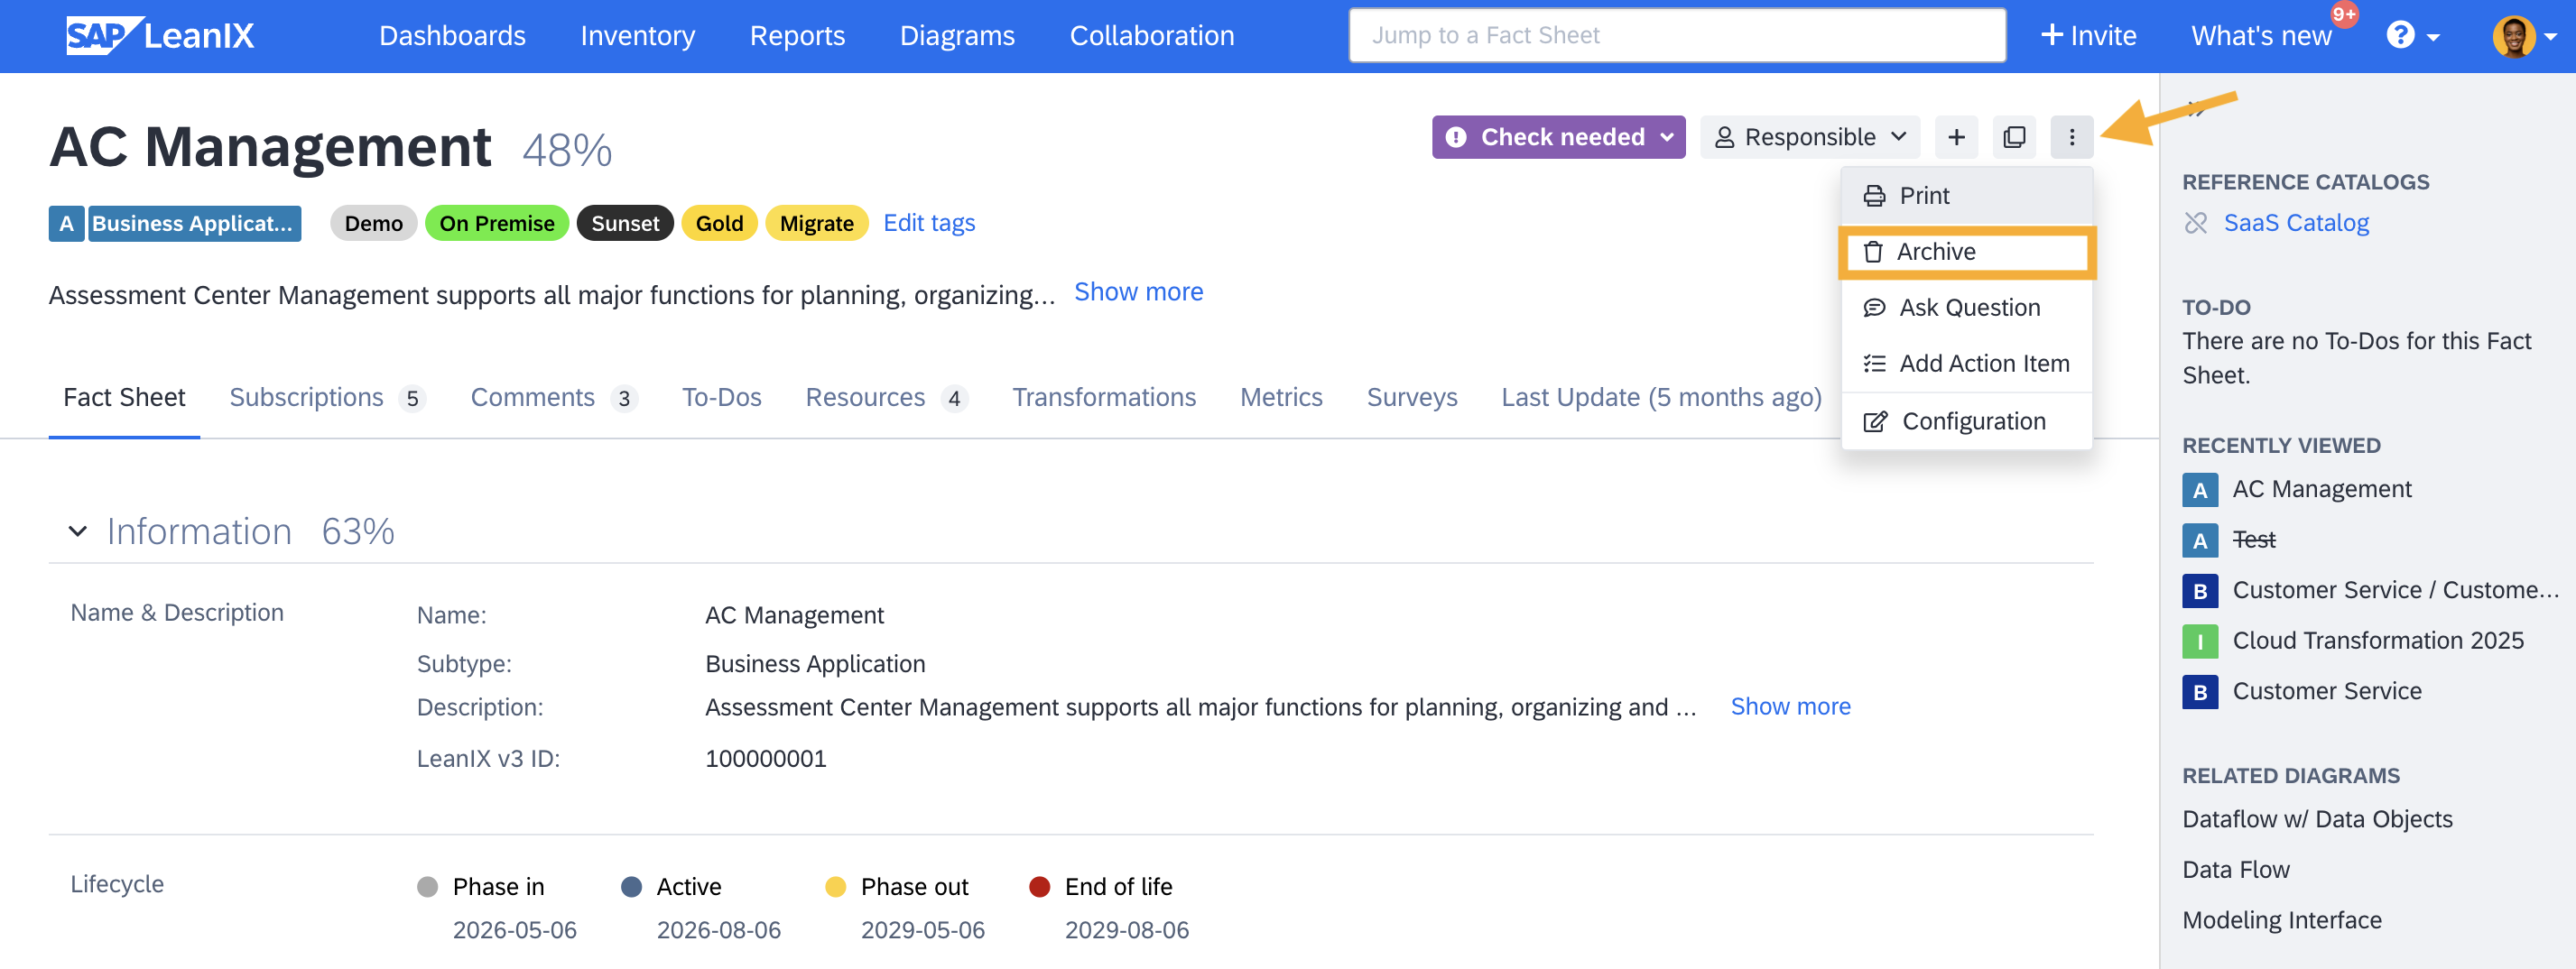Open the To-Dos tab

coord(721,398)
